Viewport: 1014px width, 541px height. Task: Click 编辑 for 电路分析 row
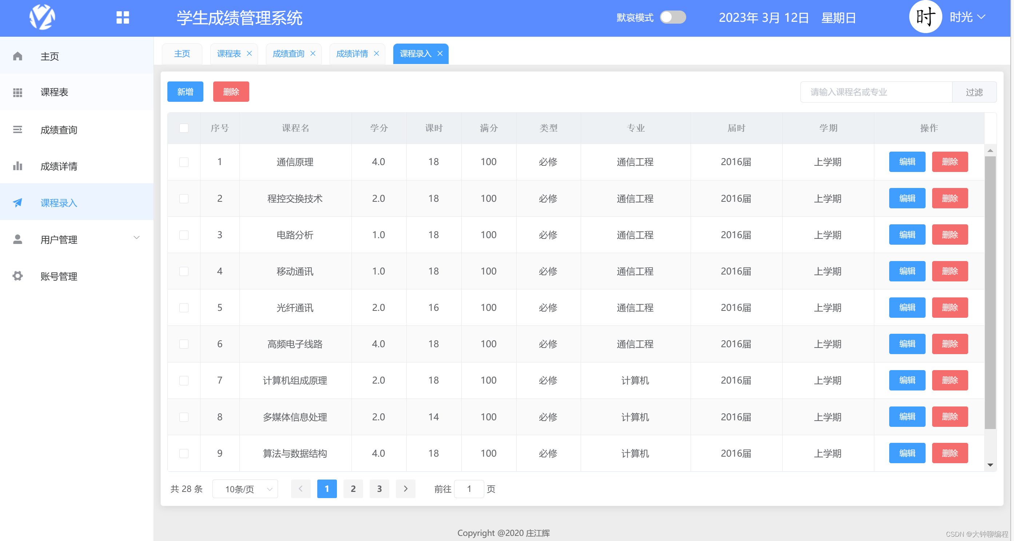907,235
